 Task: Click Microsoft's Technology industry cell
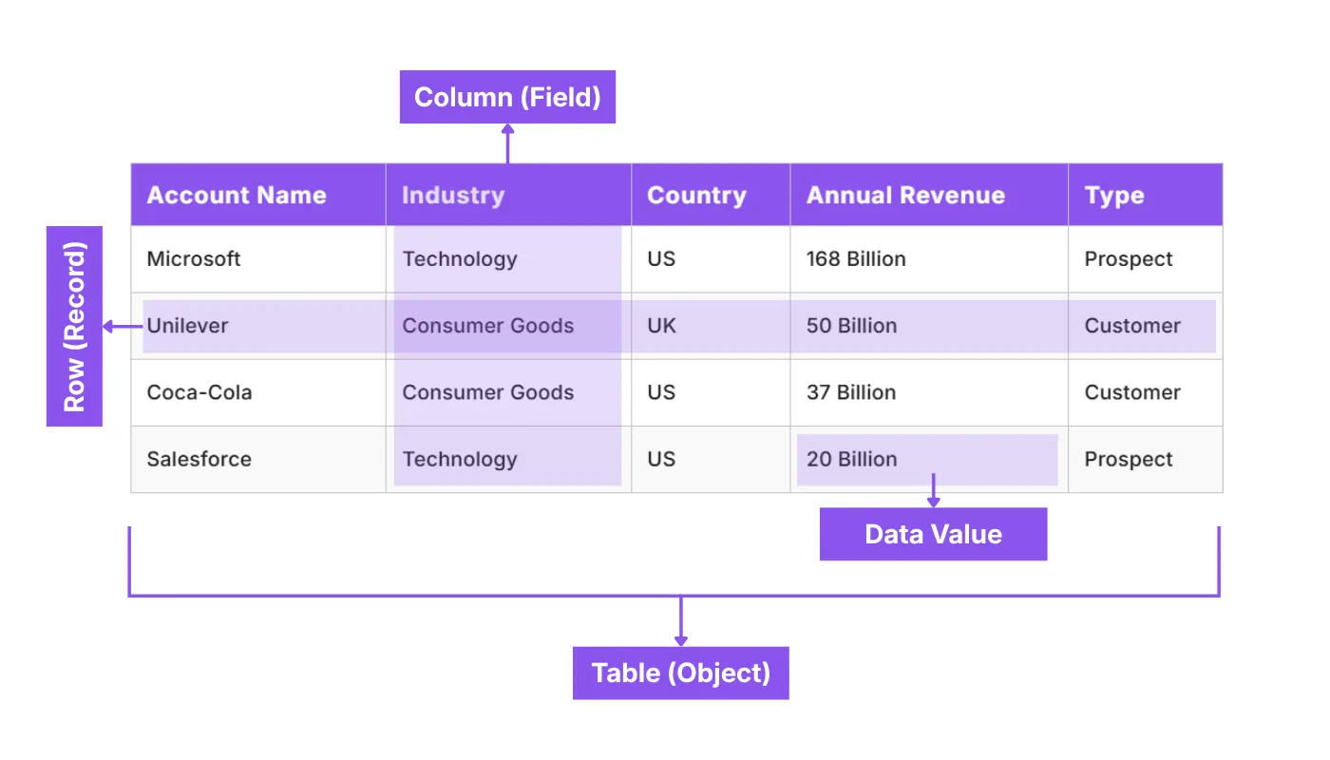460,259
